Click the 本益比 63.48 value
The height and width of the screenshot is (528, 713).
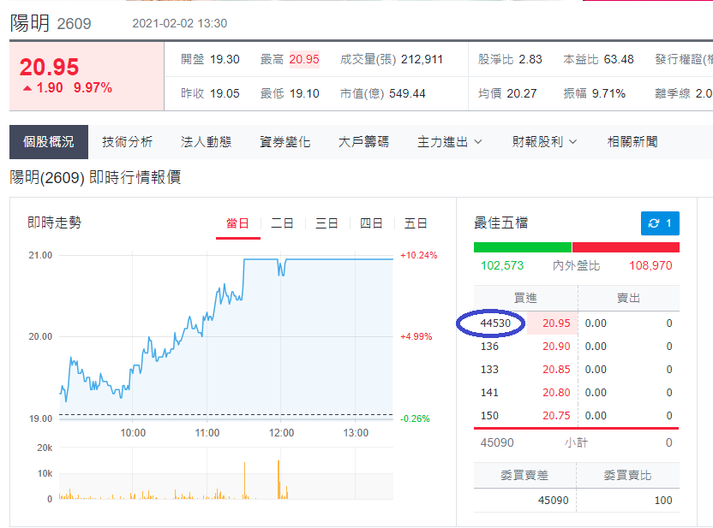click(619, 59)
